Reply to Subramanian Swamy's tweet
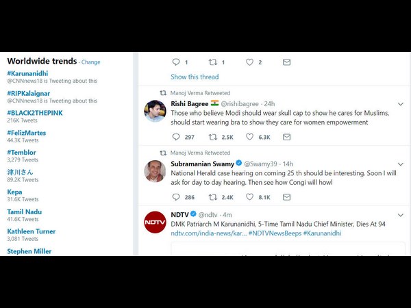The width and height of the screenshot is (411, 308). [x=176, y=196]
